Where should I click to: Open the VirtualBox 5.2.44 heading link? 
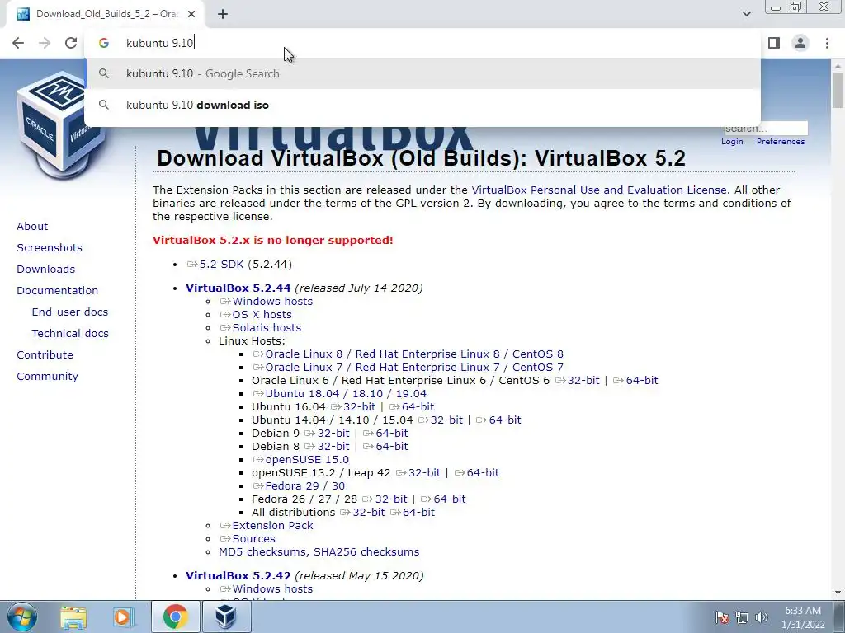coord(238,288)
